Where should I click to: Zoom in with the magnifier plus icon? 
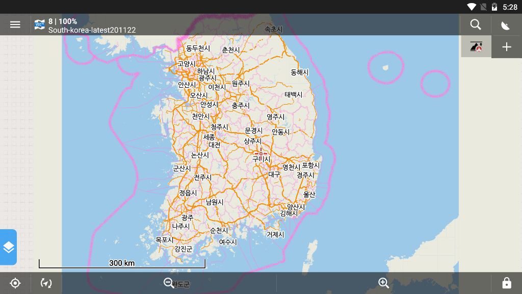tap(383, 283)
